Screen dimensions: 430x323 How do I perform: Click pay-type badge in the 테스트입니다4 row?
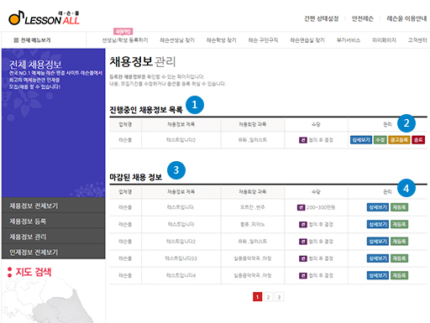303,275
